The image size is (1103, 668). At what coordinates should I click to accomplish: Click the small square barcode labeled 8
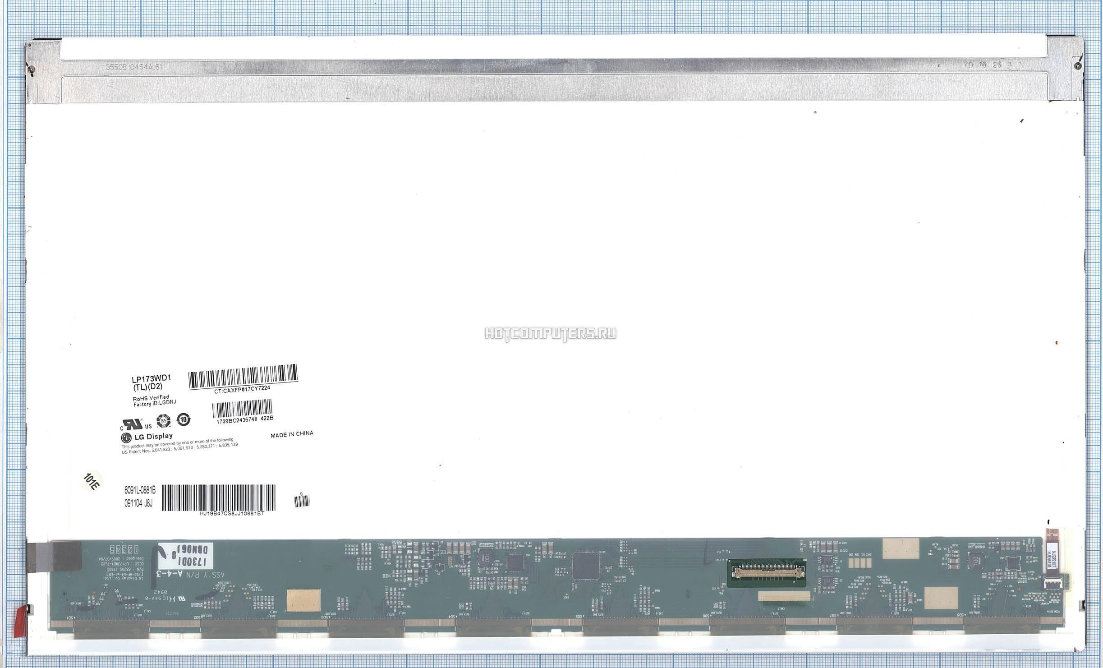tap(302, 502)
